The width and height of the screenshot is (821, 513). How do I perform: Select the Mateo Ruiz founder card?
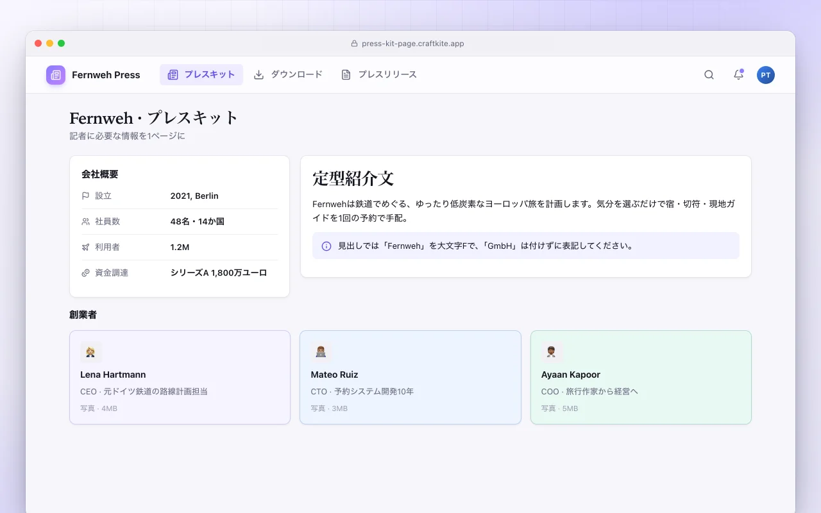pyautogui.click(x=410, y=377)
